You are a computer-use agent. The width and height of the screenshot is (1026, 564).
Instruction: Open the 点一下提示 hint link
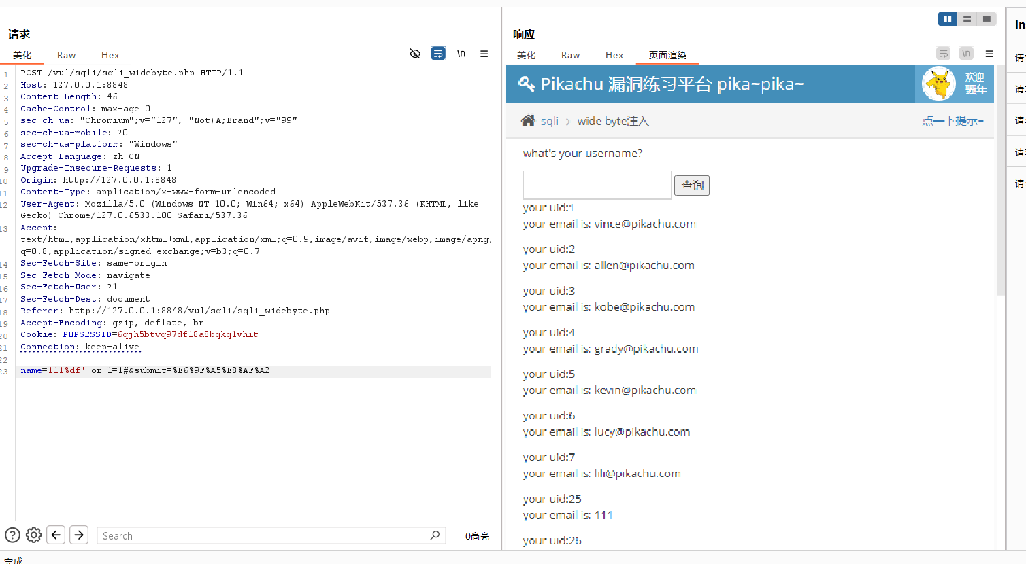953,121
